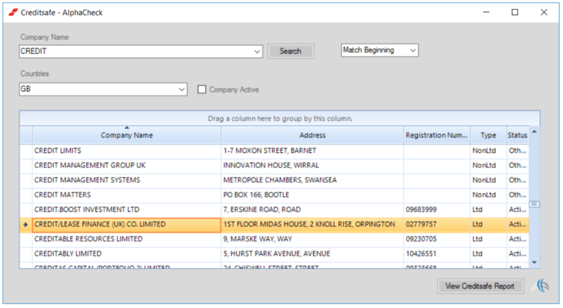Expand the Countries GB dropdown
This screenshot has height=308, width=563.
point(182,89)
